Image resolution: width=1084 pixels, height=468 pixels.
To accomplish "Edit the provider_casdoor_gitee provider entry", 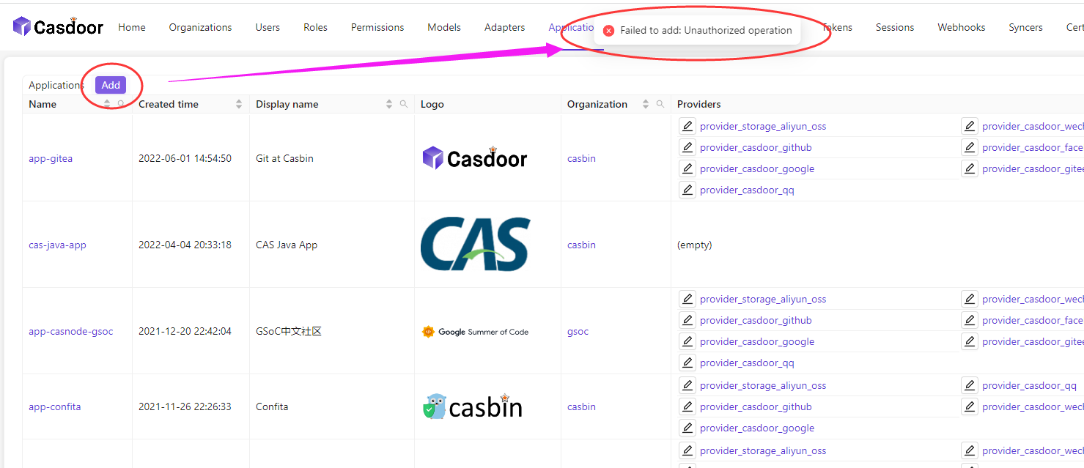I will click(x=970, y=168).
